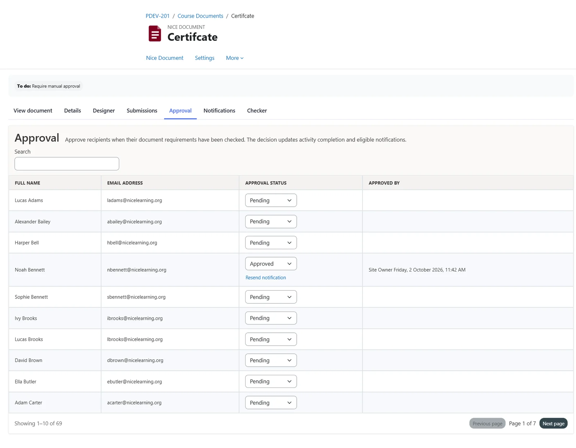Screen dimensions: 576x448
Task: Switch to the Notifications tab
Action: 219,111
